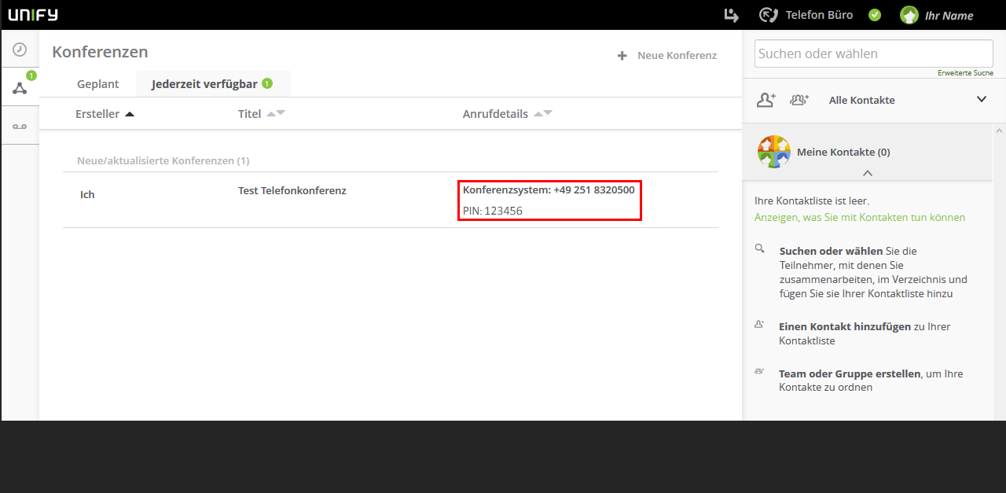The width and height of the screenshot is (1006, 493).
Task: Click the call forwarding arrow icon
Action: pyautogui.click(x=732, y=15)
